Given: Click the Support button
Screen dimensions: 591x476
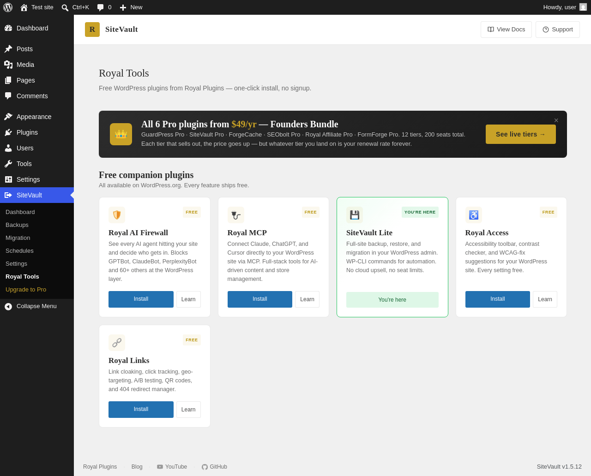Looking at the screenshot, I should [x=558, y=30].
